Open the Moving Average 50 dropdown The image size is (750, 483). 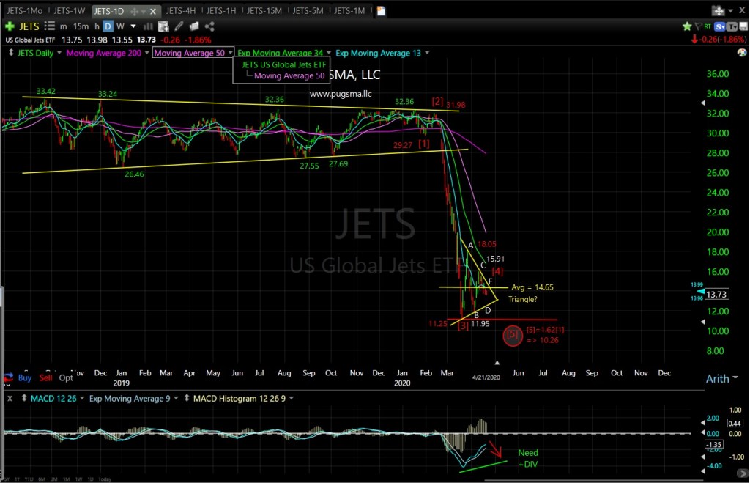coord(230,53)
